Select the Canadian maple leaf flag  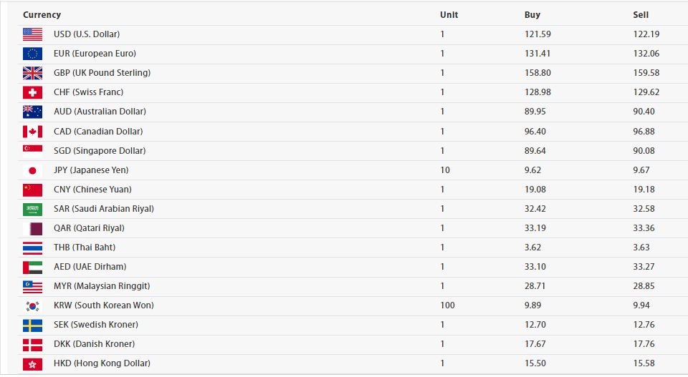click(x=32, y=132)
